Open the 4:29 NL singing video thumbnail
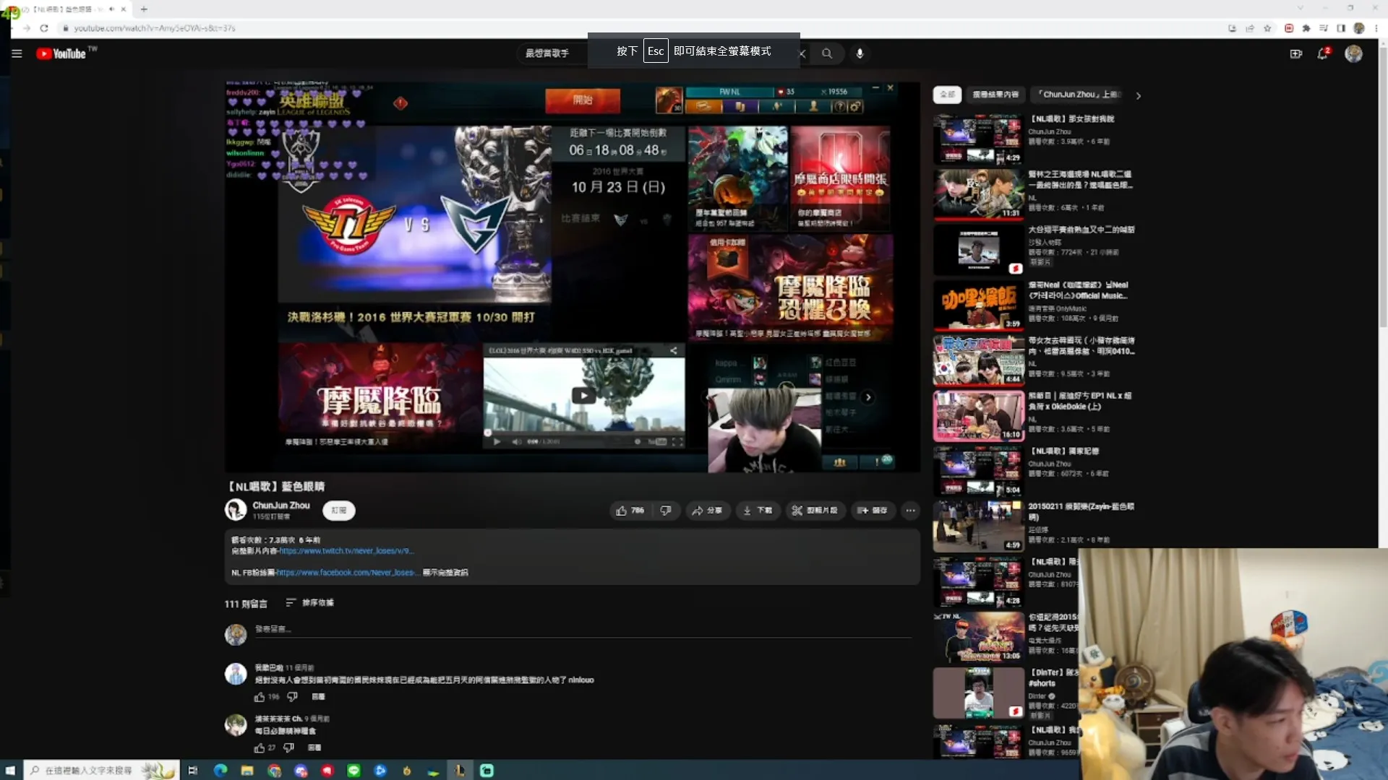1388x780 pixels. (x=978, y=139)
